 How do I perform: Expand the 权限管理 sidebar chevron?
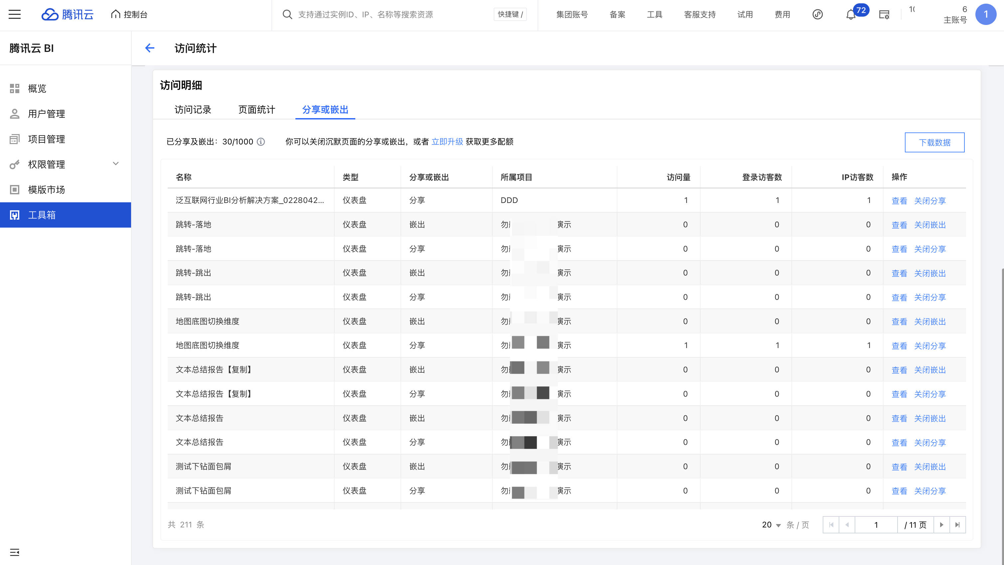pos(116,164)
